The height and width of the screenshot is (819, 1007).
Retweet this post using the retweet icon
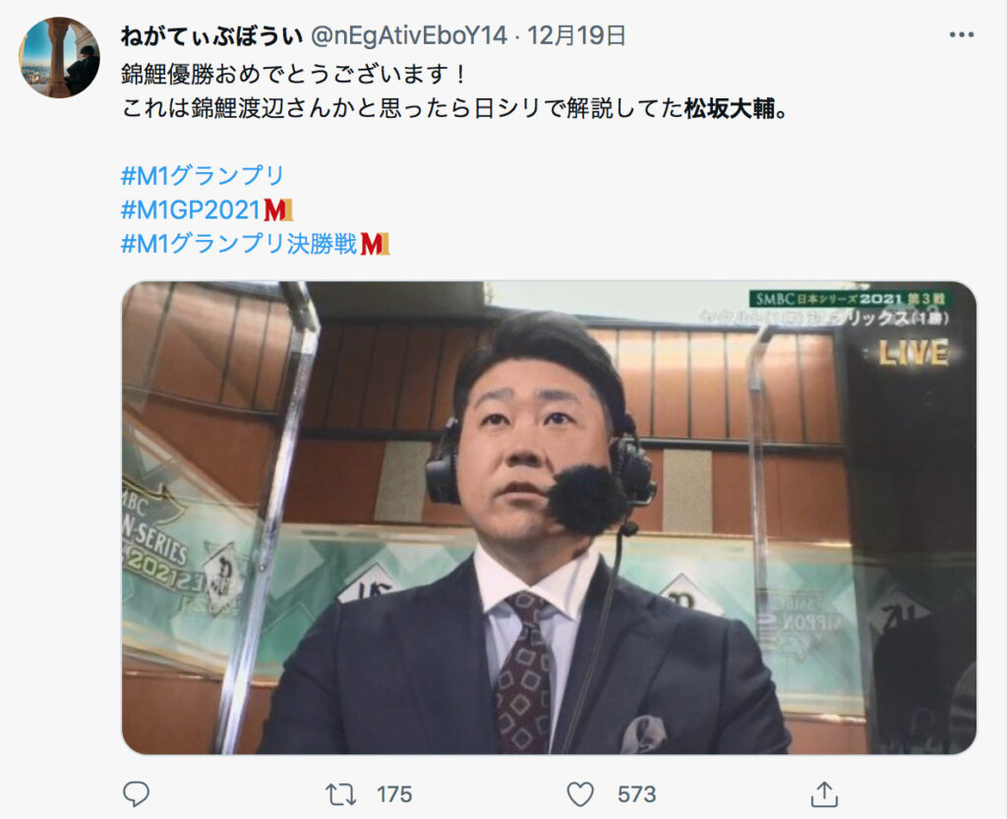340,794
